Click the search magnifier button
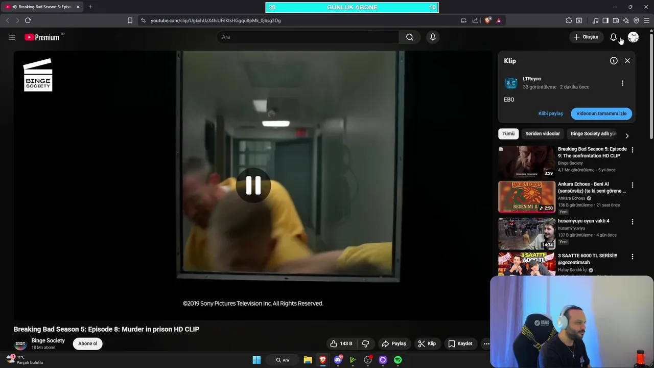Image resolution: width=654 pixels, height=368 pixels. tap(410, 37)
